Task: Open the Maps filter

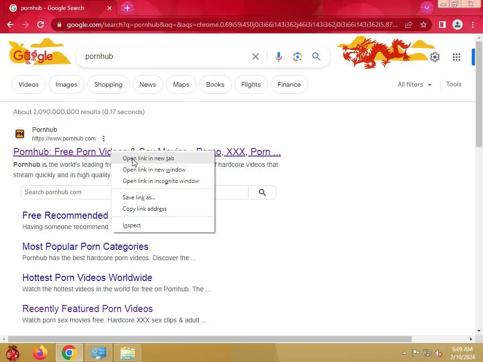Action: (x=181, y=84)
